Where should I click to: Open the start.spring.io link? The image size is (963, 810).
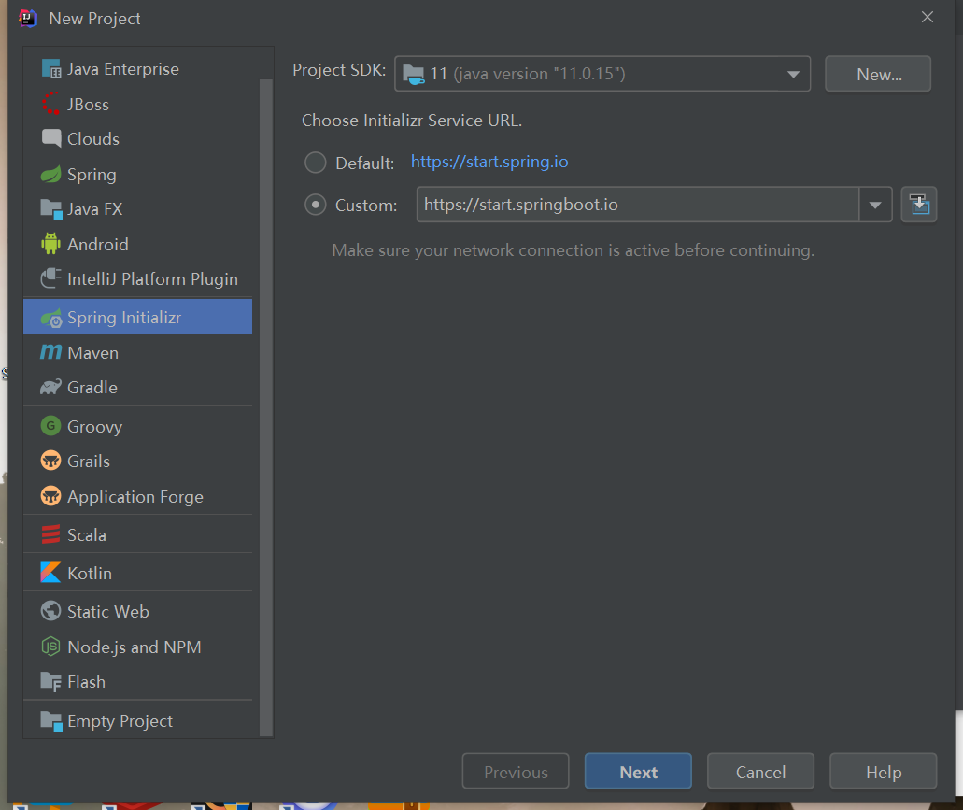489,162
